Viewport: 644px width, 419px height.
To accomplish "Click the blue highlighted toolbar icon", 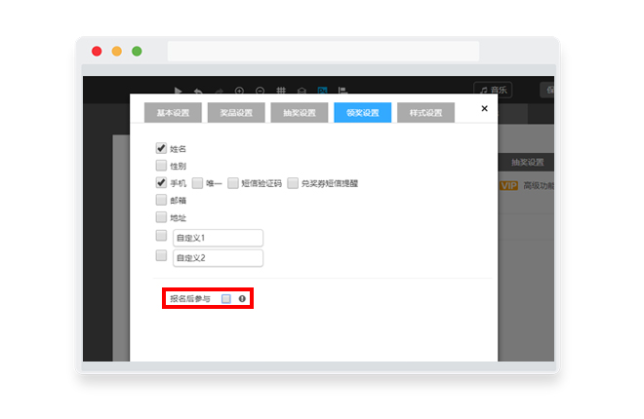I will coord(322,91).
